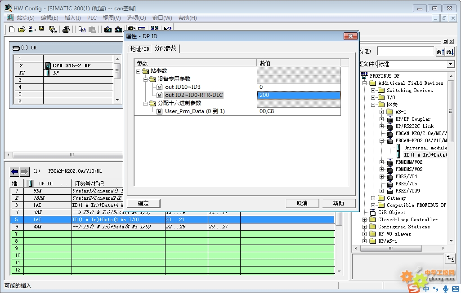This screenshot has height=293, width=461.
Task: Expand the AS-I folder
Action: click(381, 112)
